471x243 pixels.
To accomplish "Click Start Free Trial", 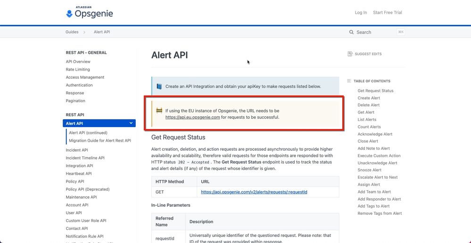I will point(388,13).
